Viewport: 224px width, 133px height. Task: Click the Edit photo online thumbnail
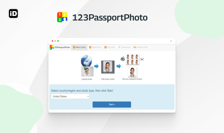(108, 67)
